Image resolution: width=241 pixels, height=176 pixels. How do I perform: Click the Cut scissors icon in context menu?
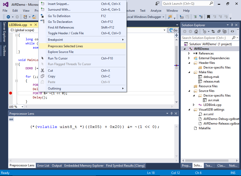pyautogui.click(x=42, y=70)
